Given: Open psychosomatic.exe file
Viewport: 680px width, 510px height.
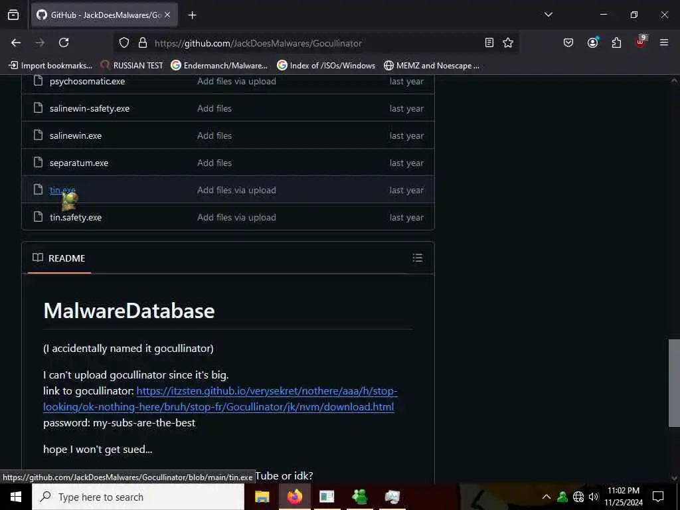Looking at the screenshot, I should point(87,82).
